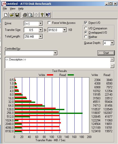Viewport: 118px width, 144px height.
Task: Click the read value 41877
Action: (x=109, y=117)
